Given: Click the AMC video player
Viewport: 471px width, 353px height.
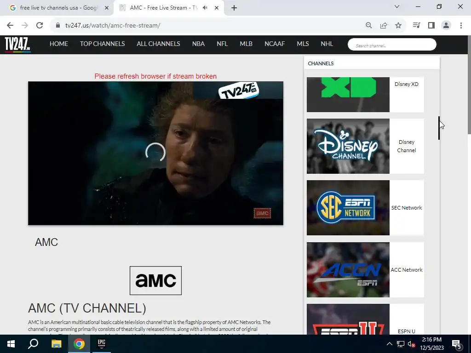Looking at the screenshot, I should click(x=155, y=153).
